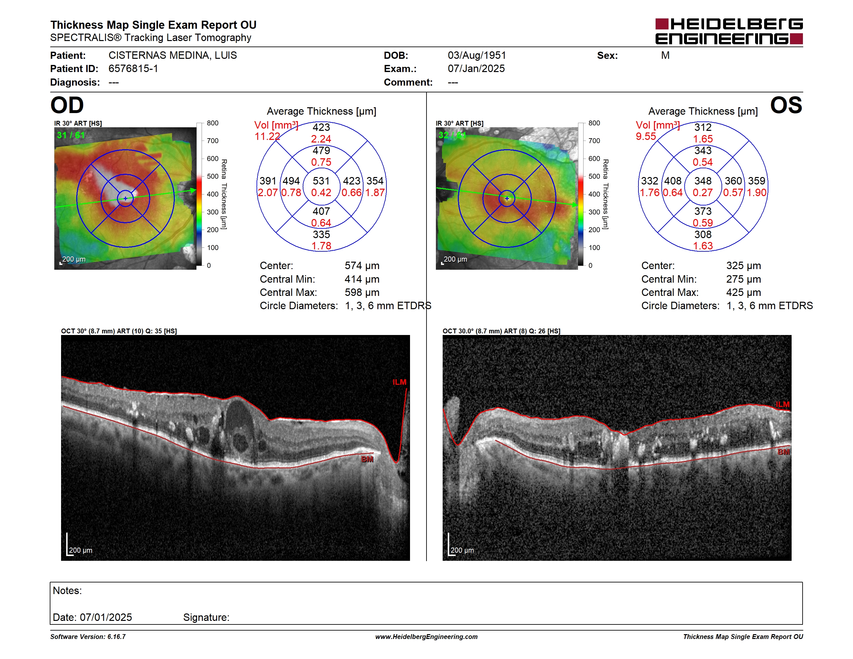Select OD Central Min 414 µm
Screen dimensions: 853x659
tap(362, 279)
